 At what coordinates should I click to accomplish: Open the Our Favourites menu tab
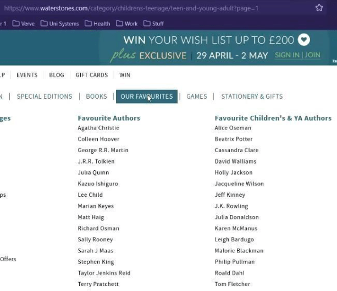coord(146,96)
